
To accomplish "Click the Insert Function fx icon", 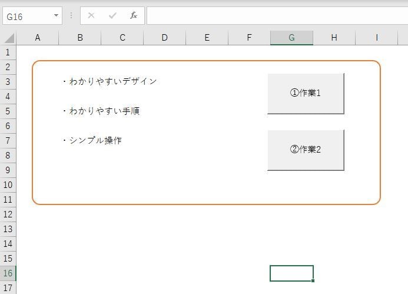I will coord(134,16).
